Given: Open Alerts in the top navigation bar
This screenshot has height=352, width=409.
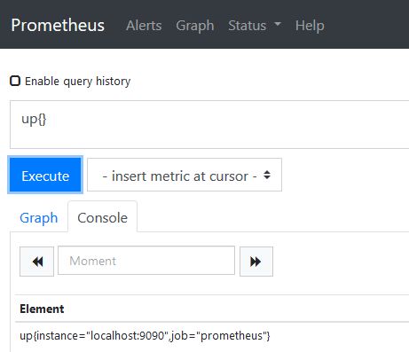Looking at the screenshot, I should tap(144, 26).
